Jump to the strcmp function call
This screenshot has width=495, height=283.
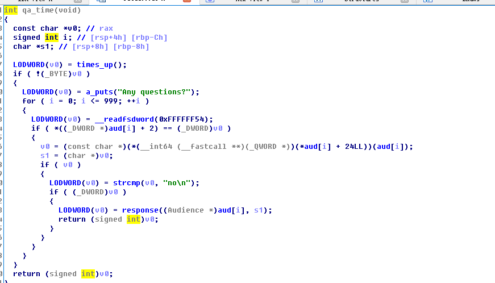pyautogui.click(x=126, y=183)
